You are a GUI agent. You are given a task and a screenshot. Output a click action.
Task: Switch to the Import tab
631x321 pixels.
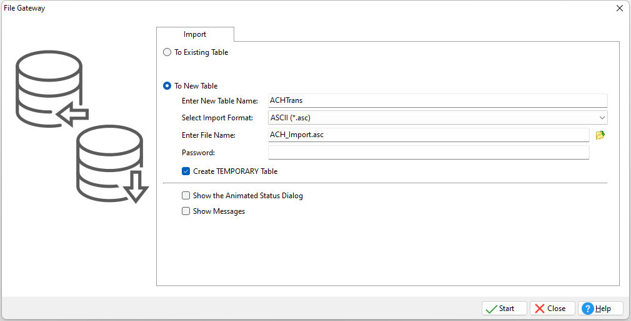[x=195, y=34]
